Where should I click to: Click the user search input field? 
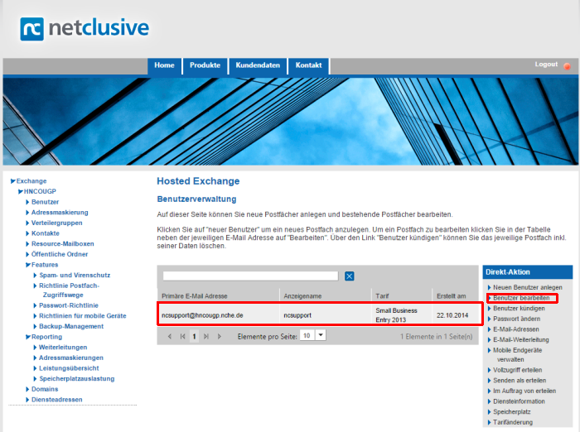(250, 276)
